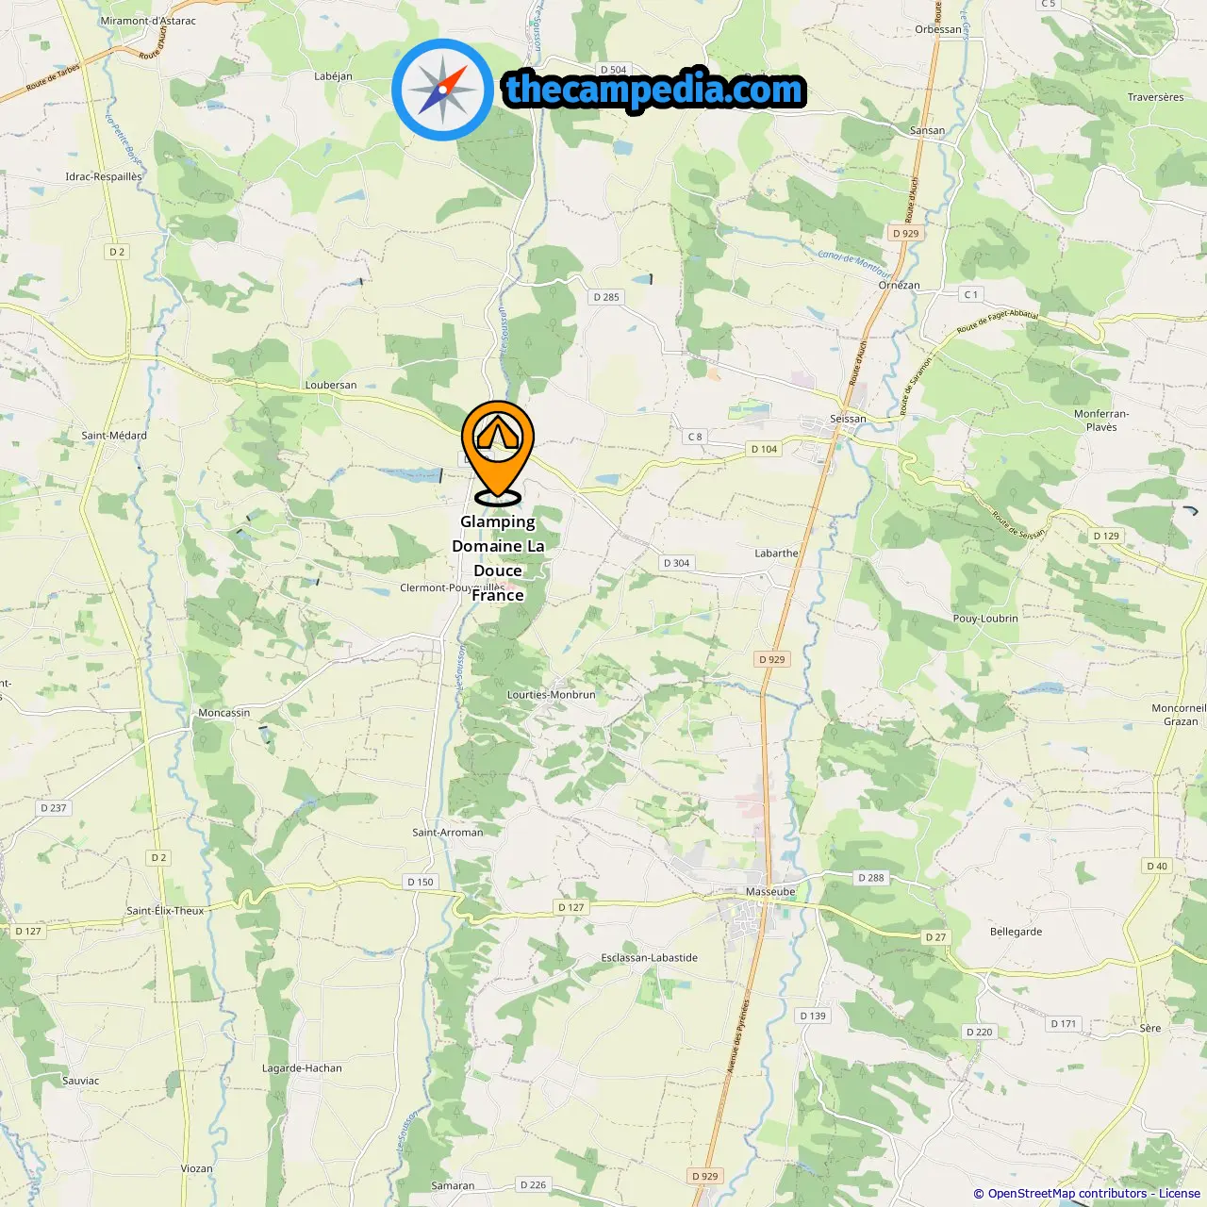Click the D 504 road shield
The image size is (1207, 1207).
click(613, 70)
